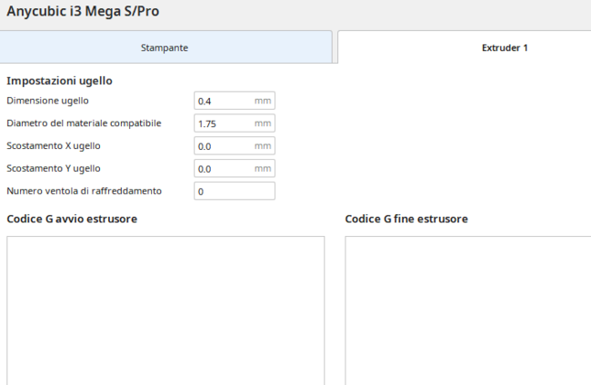Click the Codice G avvio estrusore heading

(x=72, y=219)
